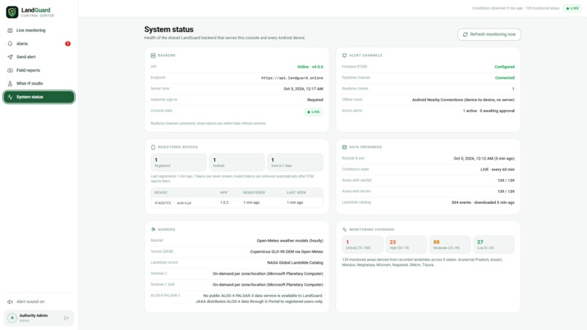Click 'LIVE · every 60 min' value
587x330 pixels.
click(497, 170)
